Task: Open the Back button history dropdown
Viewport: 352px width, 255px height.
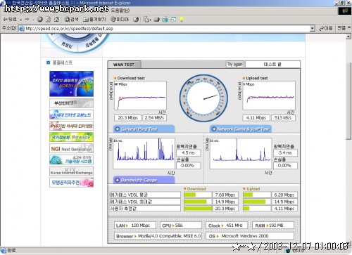Action: coord(20,20)
